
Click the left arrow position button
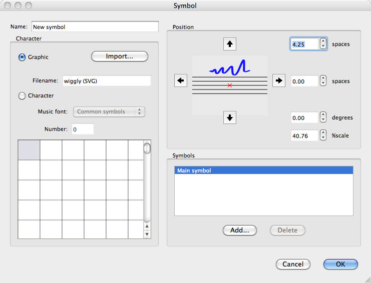[180, 80]
